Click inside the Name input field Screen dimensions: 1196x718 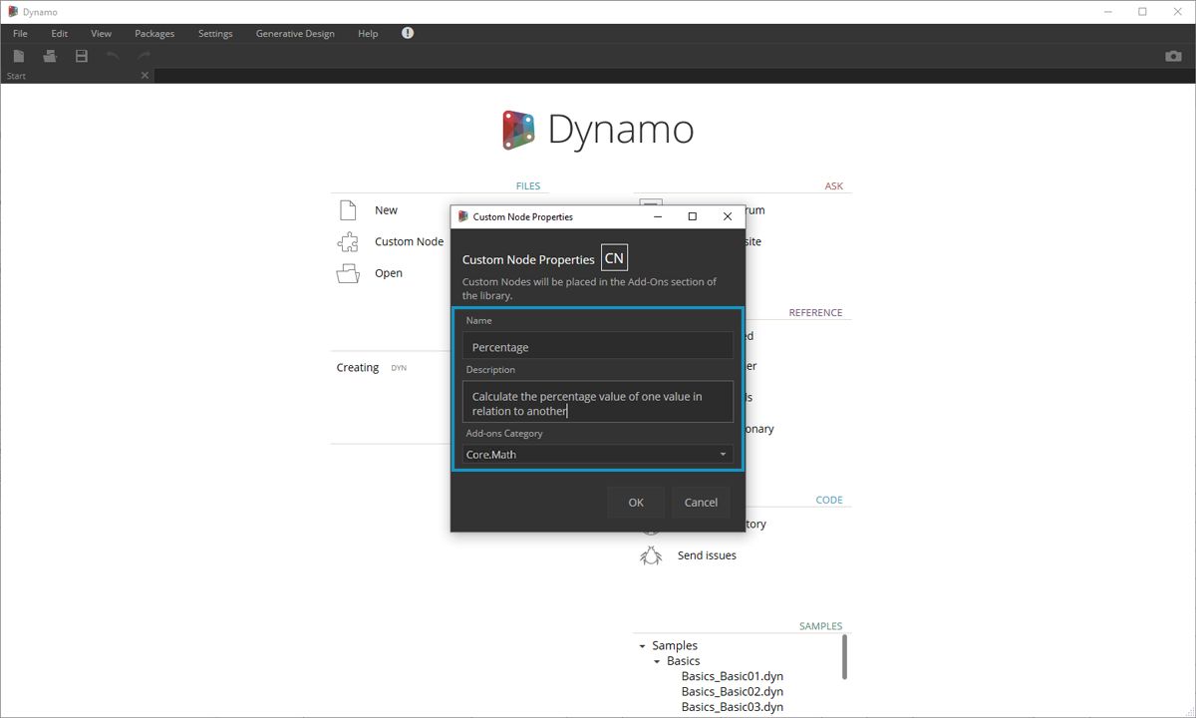click(596, 346)
